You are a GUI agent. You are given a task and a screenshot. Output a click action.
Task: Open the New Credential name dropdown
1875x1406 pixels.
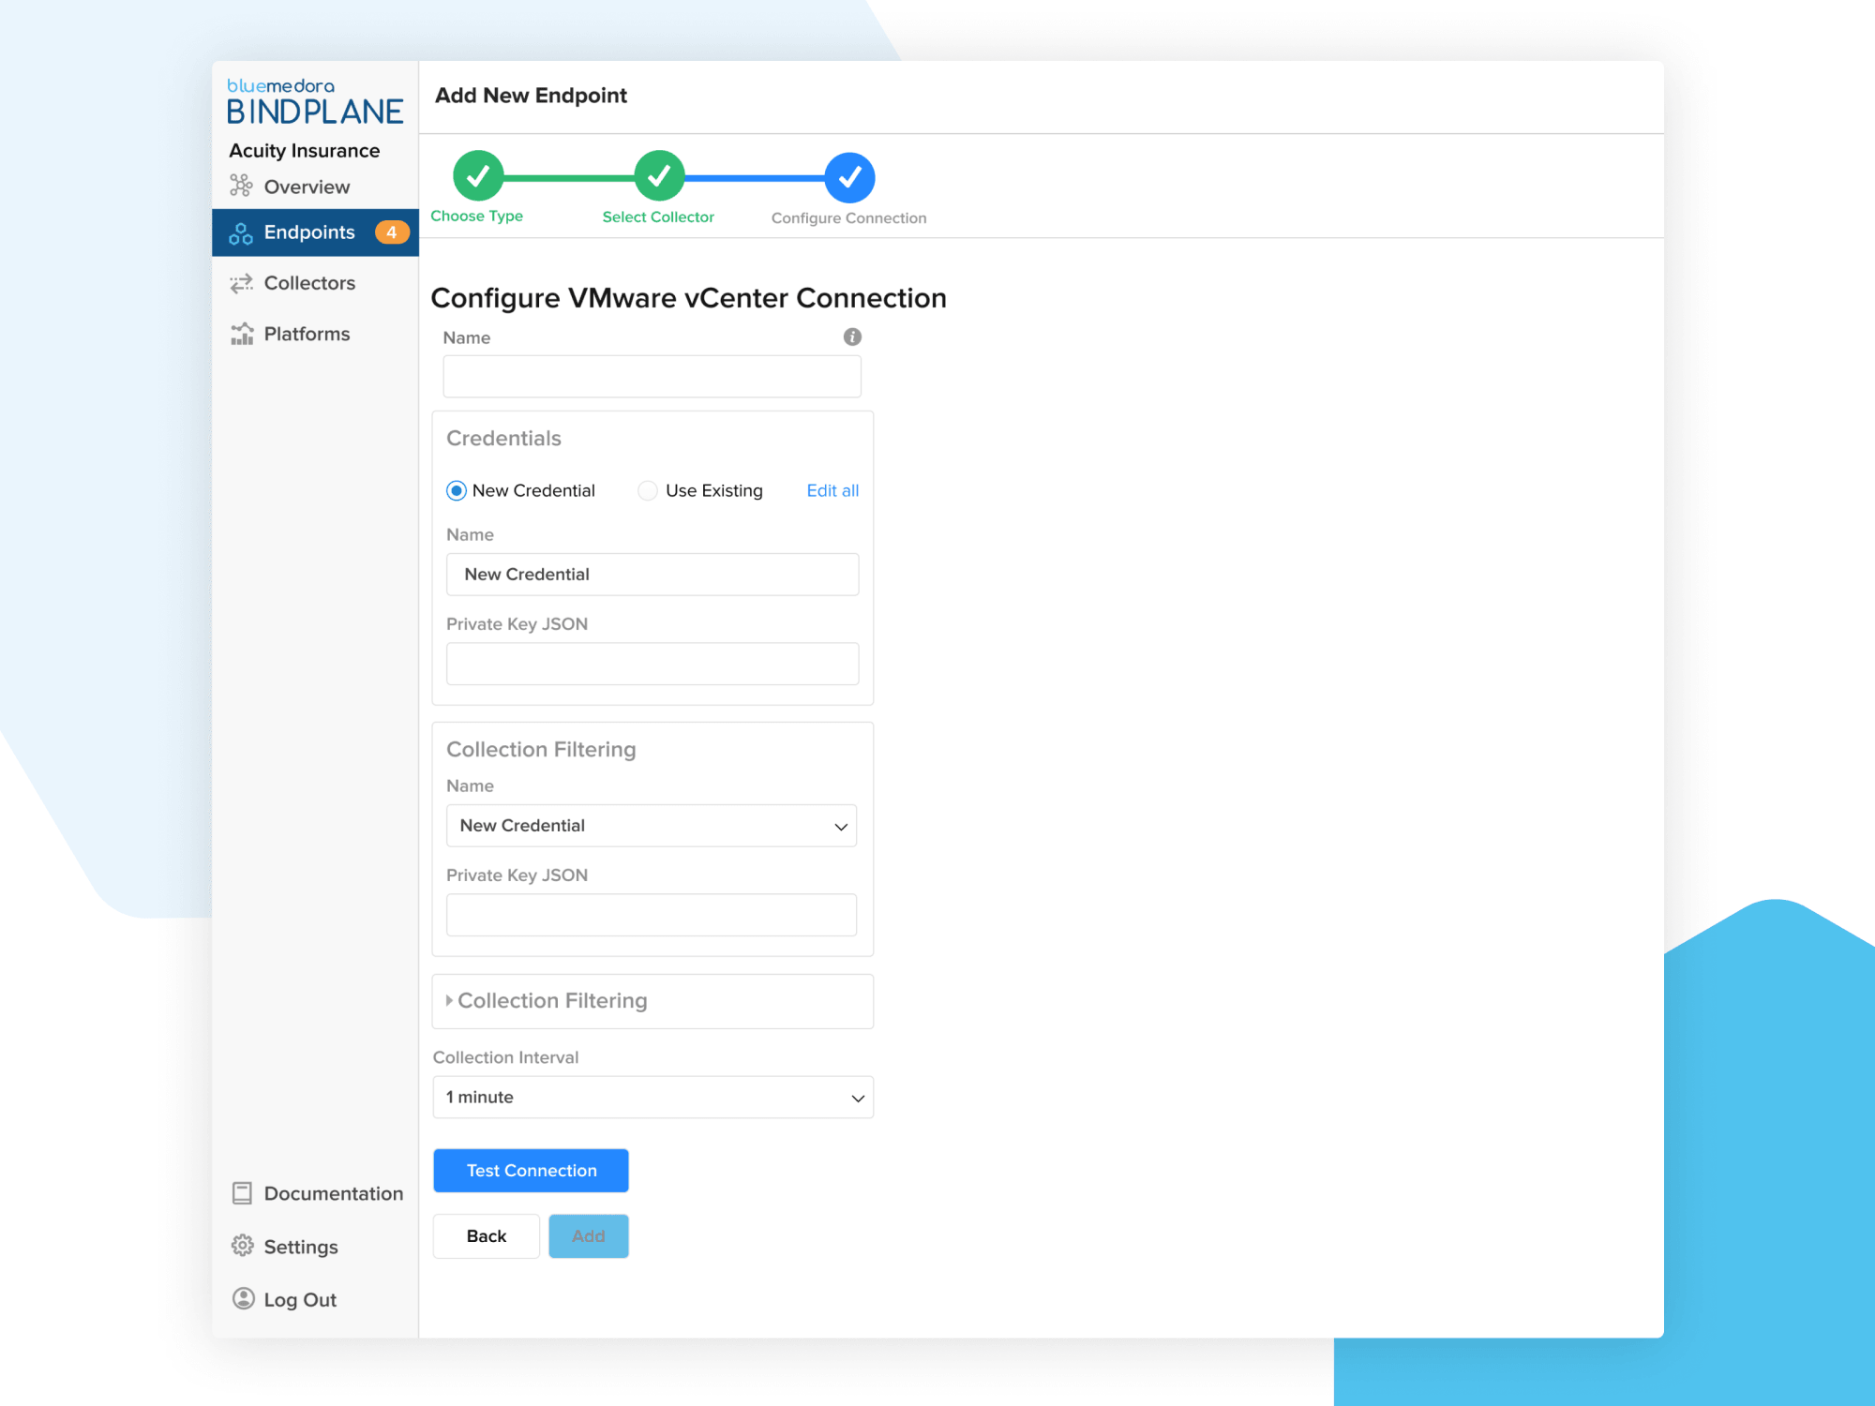(x=652, y=826)
